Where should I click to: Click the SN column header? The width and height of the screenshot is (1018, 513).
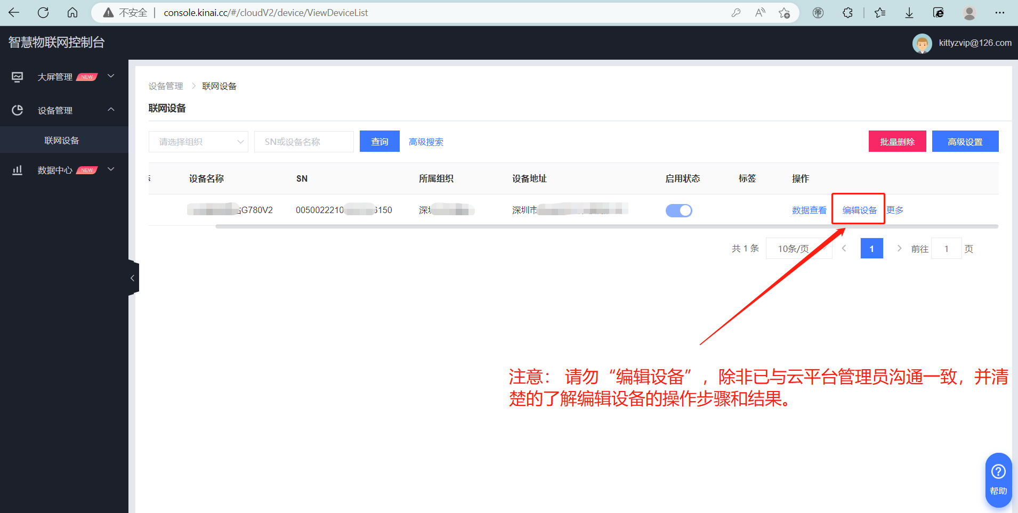tap(302, 178)
